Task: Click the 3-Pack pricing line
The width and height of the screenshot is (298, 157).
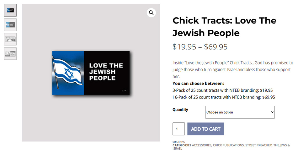Action: click(222, 90)
